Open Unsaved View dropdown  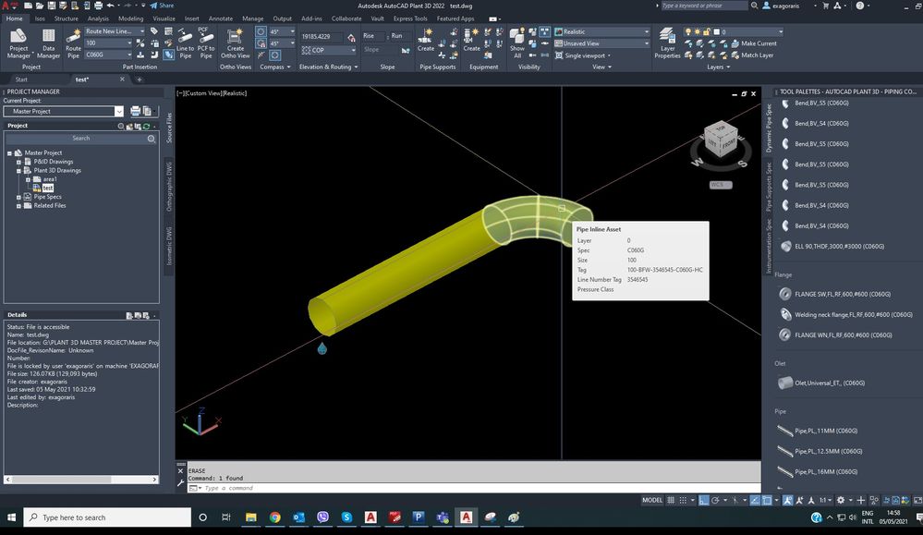click(601, 43)
